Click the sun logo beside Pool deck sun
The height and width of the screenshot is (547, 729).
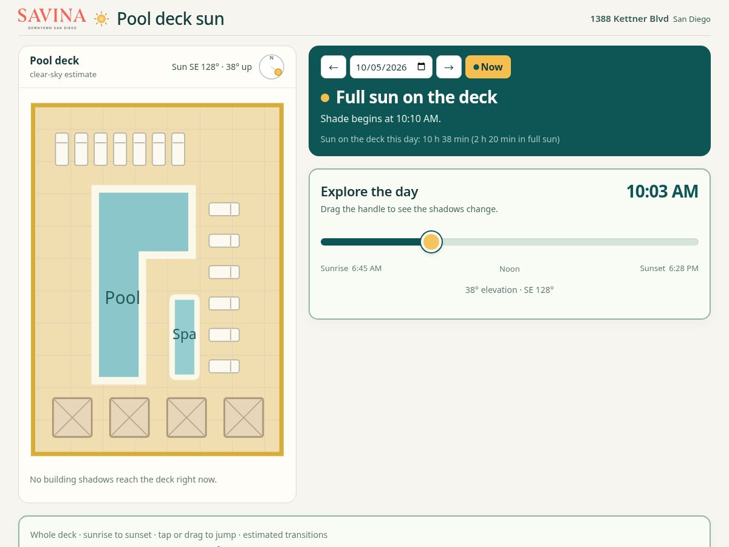(101, 19)
